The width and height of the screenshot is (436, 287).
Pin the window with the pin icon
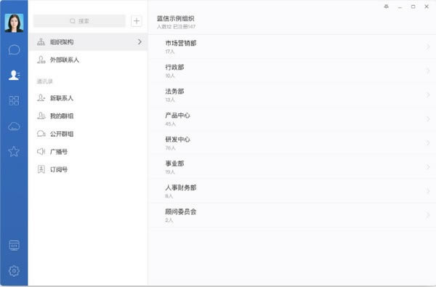(387, 7)
